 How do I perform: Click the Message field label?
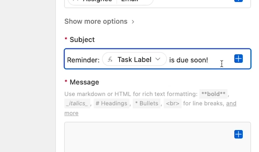click(84, 82)
